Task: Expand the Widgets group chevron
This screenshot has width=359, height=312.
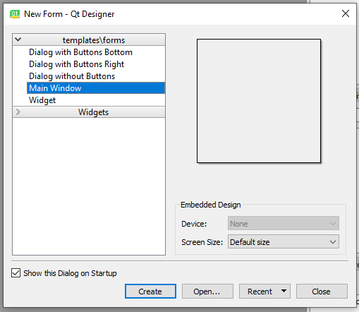Action: (x=18, y=112)
